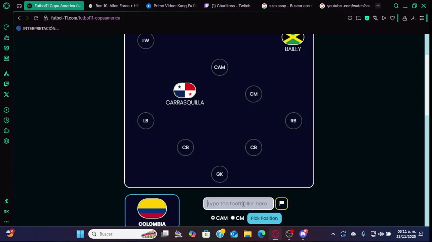Switch to the Prime Video Kung Fu tab

[171, 6]
